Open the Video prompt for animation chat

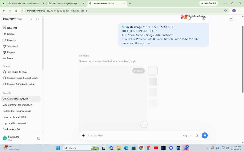(17, 105)
